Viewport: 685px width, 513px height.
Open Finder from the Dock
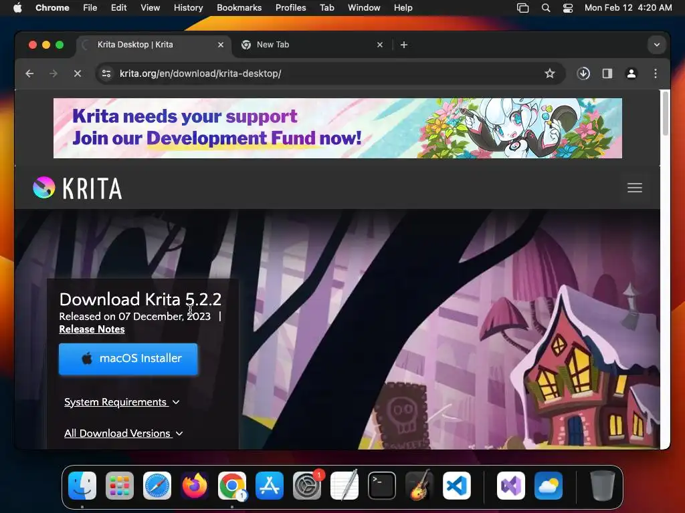point(82,486)
